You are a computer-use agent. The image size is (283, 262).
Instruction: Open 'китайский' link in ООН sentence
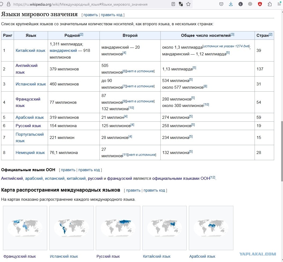tap(76, 178)
